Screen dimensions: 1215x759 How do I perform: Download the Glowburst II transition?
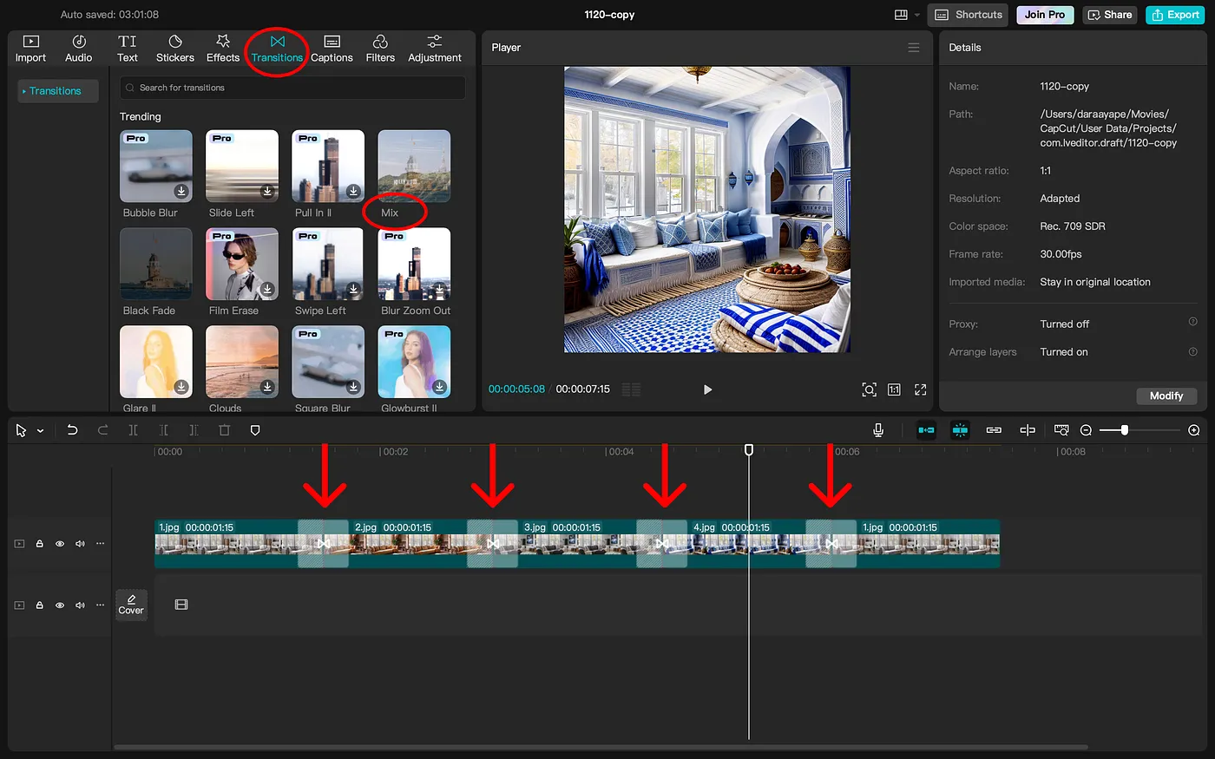point(439,387)
